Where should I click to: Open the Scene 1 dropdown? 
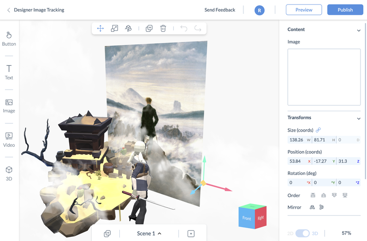point(149,234)
